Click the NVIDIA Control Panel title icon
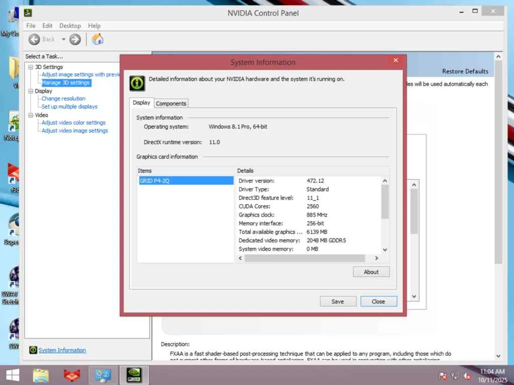 [28, 13]
